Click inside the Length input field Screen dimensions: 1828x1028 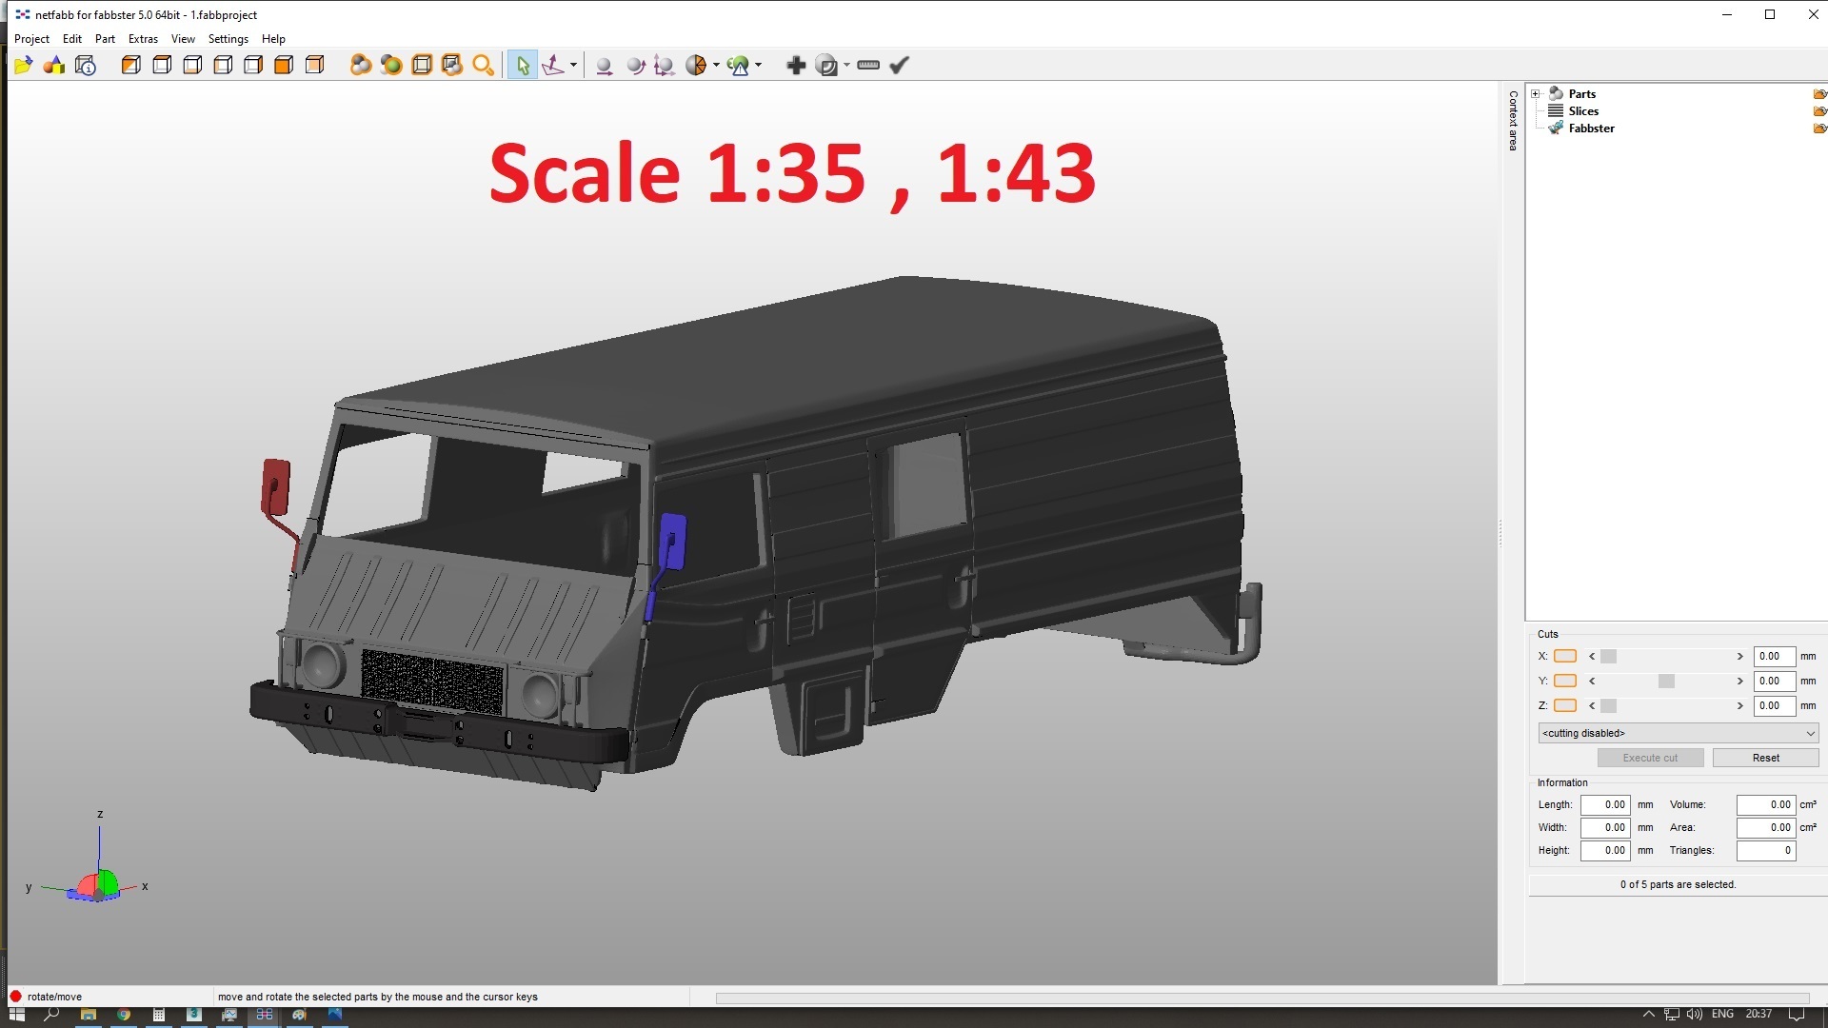(x=1605, y=804)
